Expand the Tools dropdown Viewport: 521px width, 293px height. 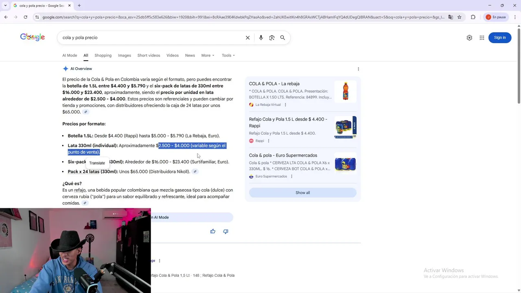[228, 55]
